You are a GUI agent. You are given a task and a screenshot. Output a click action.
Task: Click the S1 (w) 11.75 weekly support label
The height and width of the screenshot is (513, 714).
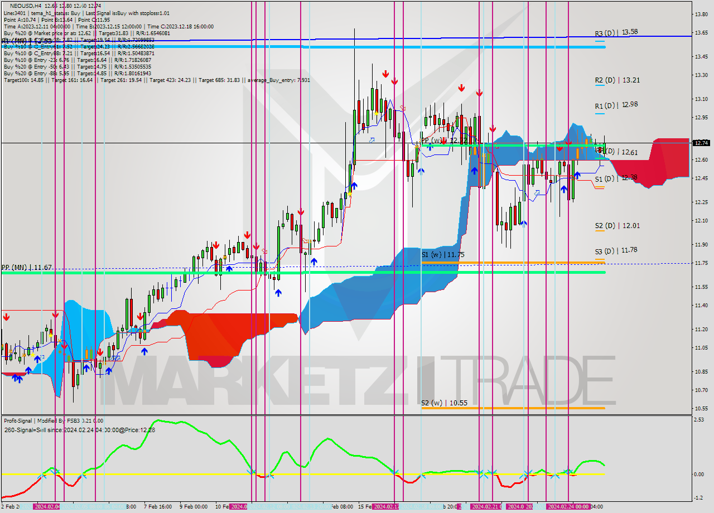coord(443,254)
